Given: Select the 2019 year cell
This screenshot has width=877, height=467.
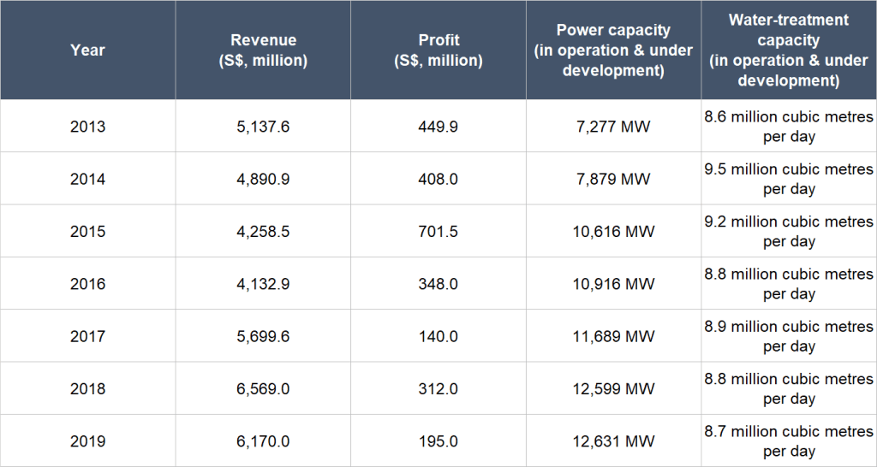Looking at the screenshot, I should click(x=87, y=441).
